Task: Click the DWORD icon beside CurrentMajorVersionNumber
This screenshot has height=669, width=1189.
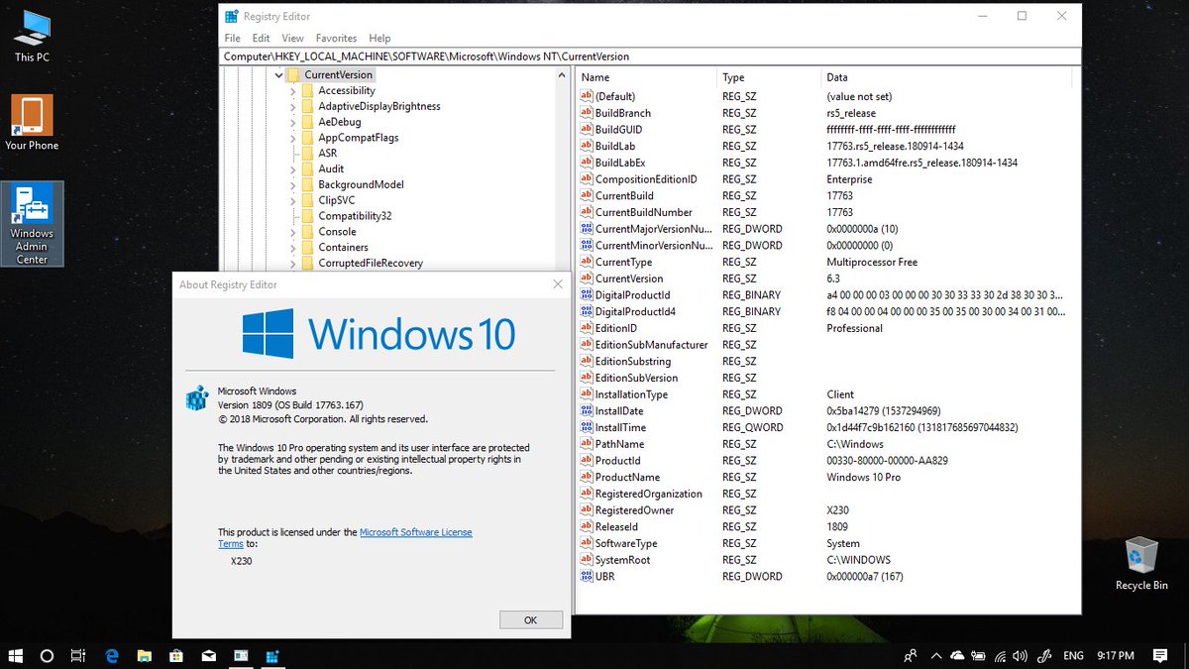Action: 586,229
